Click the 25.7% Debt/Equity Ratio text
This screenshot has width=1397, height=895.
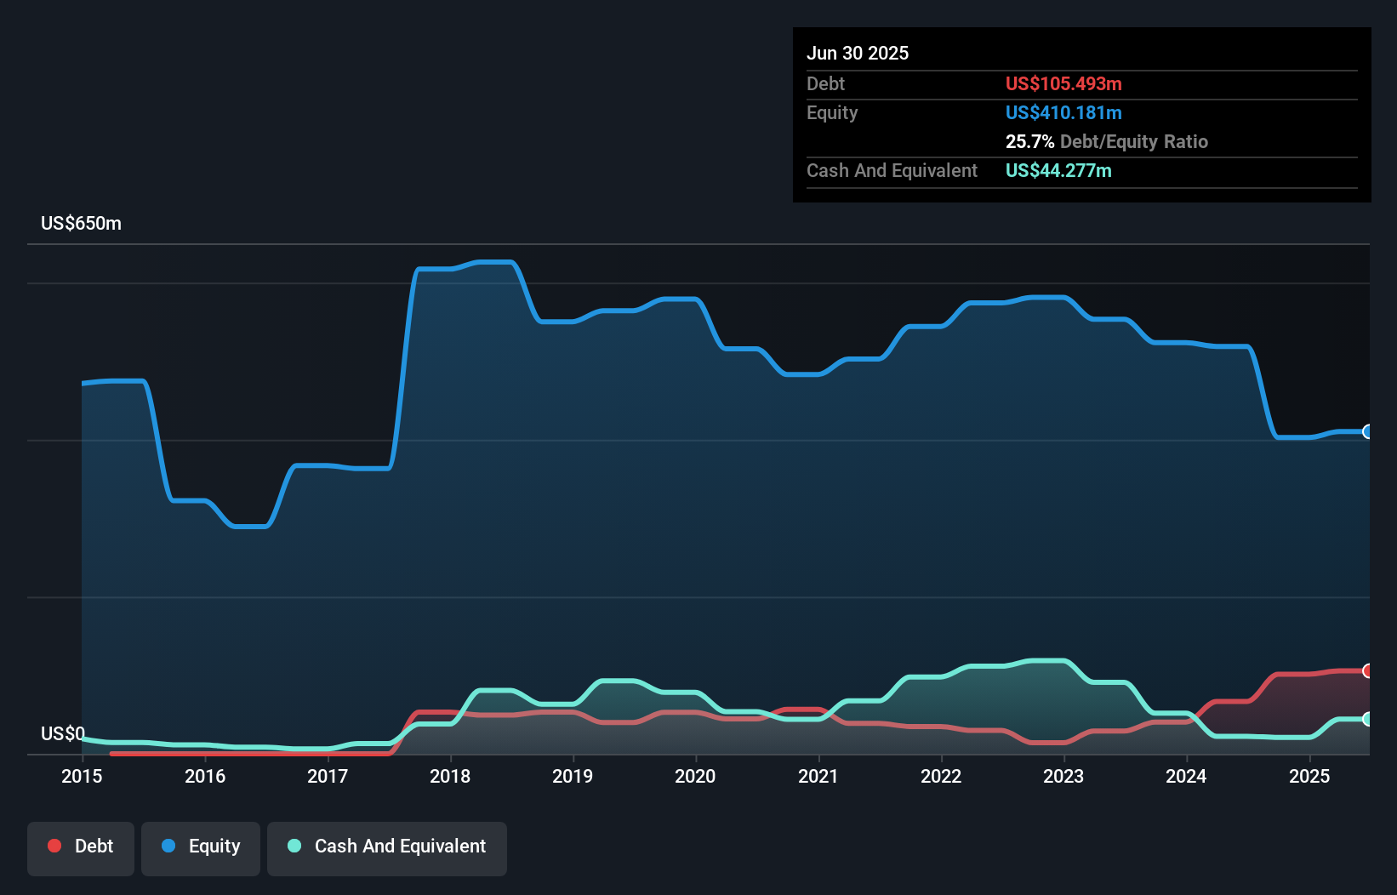pyautogui.click(x=1106, y=141)
